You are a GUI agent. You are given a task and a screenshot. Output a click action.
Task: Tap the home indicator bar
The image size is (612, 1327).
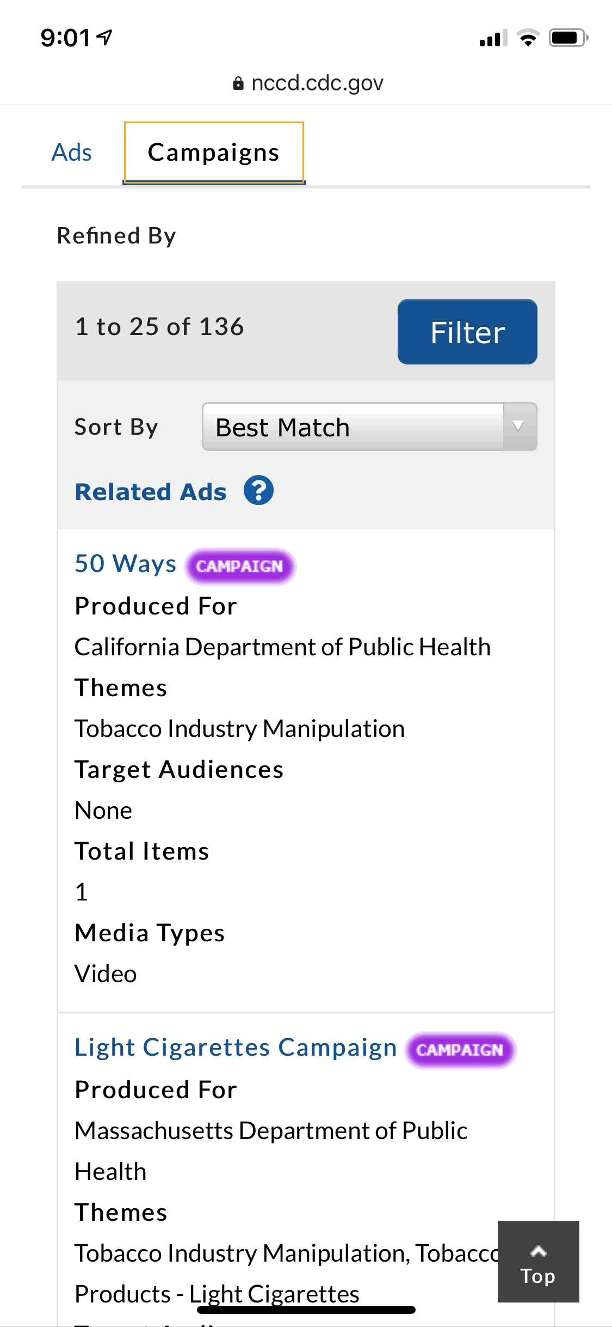306,1310
